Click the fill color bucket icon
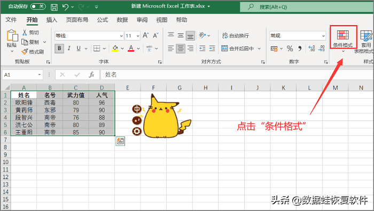Screen dimensions: 374x211 (115, 48)
